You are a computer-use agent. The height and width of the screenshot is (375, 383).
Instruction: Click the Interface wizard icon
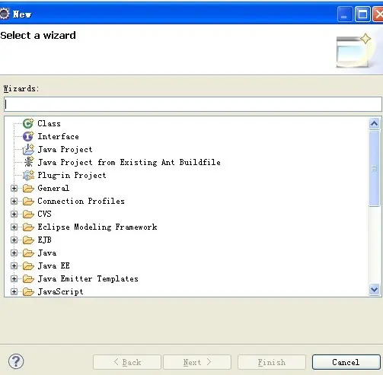click(28, 136)
